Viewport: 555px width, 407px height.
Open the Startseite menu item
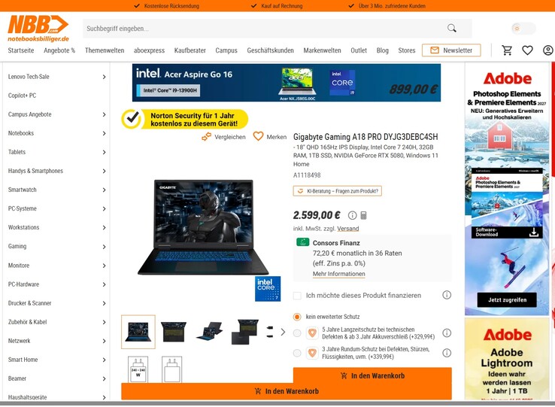tap(21, 50)
